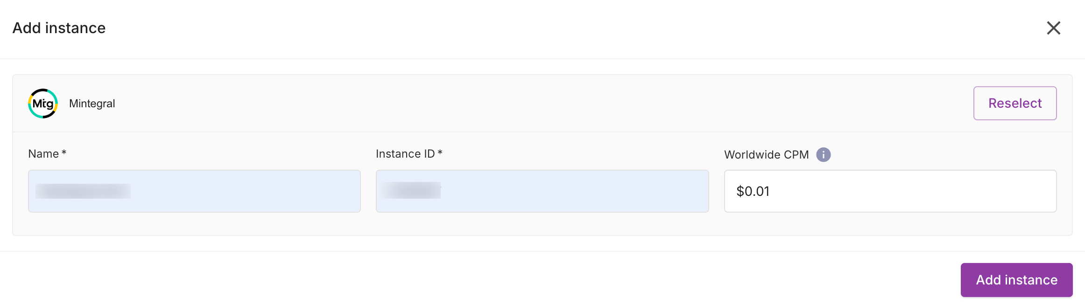Click the Name field label
The image size is (1085, 305).
coord(43,154)
